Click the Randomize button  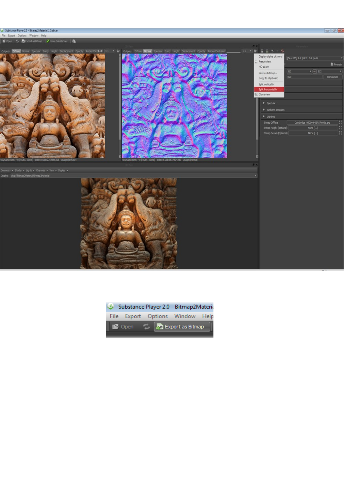point(333,77)
